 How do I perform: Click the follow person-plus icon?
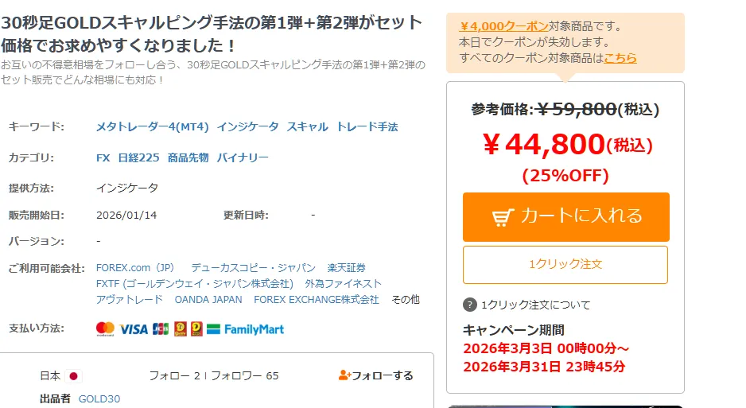344,375
